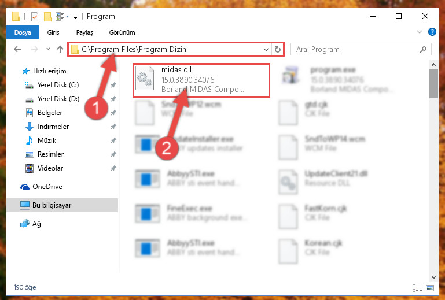Open the Help question mark icon
The image size is (445, 300).
pos(432,32)
